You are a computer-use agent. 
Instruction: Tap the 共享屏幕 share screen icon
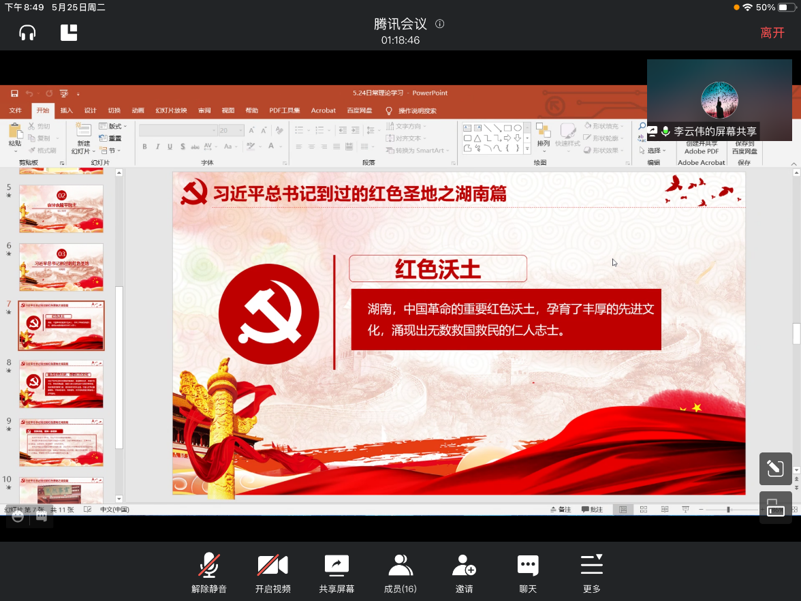point(336,573)
